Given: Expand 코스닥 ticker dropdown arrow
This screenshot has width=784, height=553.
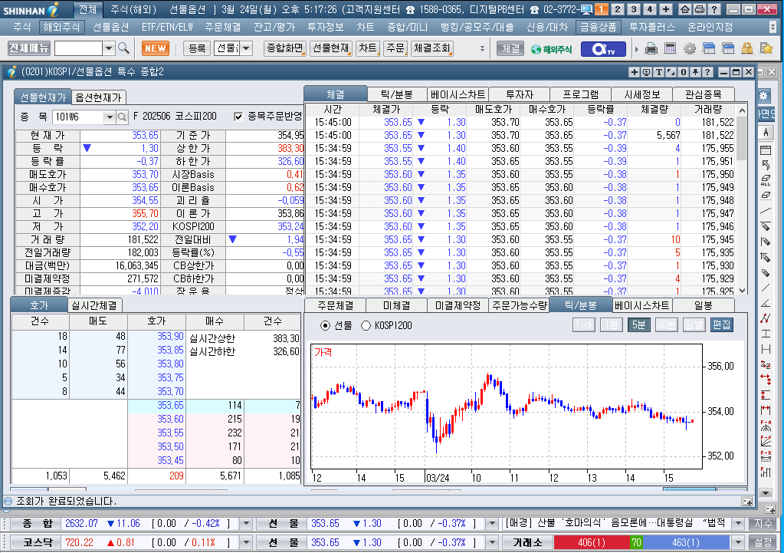Looking at the screenshot, I should 246,542.
